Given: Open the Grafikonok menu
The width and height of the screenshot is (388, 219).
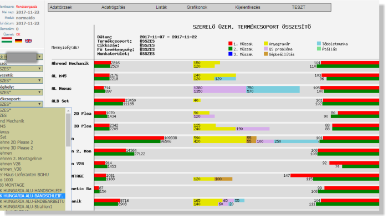Looking at the screenshot, I should (x=197, y=7).
